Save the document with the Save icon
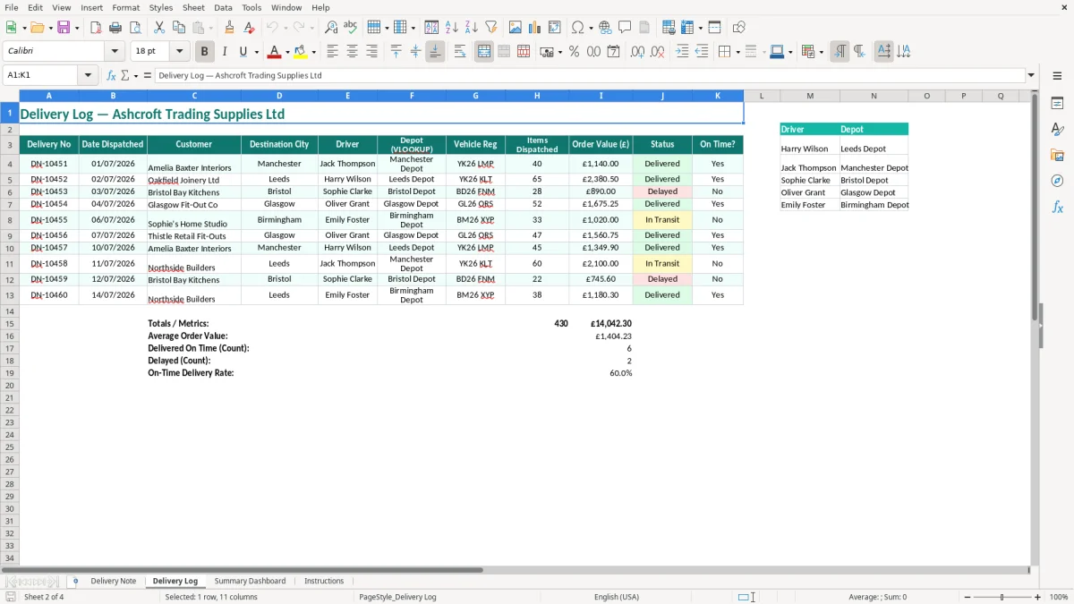Viewport: 1074px width, 604px height. 64,28
